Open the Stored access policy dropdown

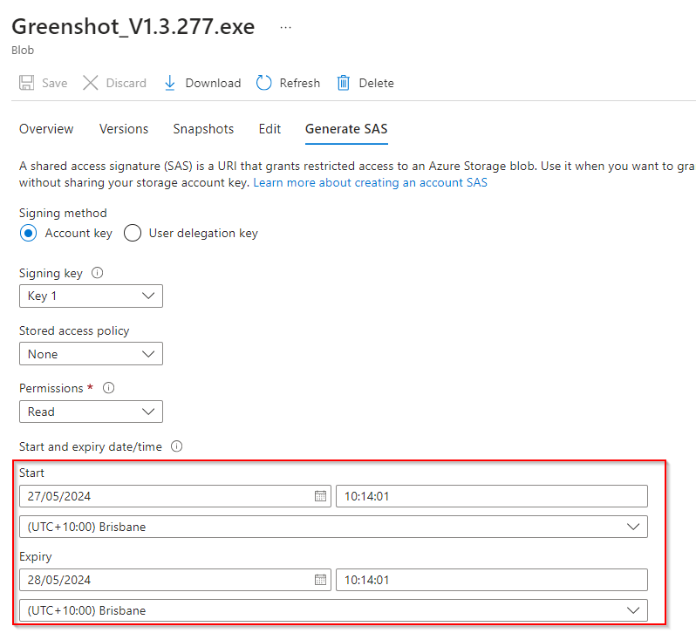91,354
